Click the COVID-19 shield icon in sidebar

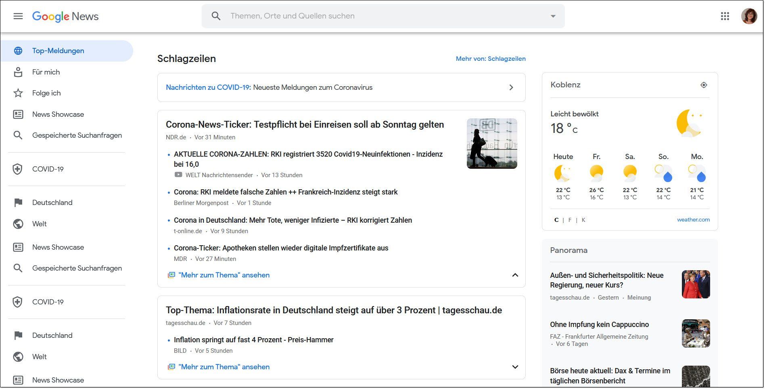(x=18, y=169)
